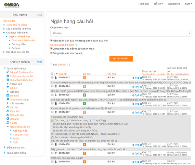Click the import icon beside Nhập dữ liệu
This screenshot has width=195, height=165.
[x=8, y=115]
